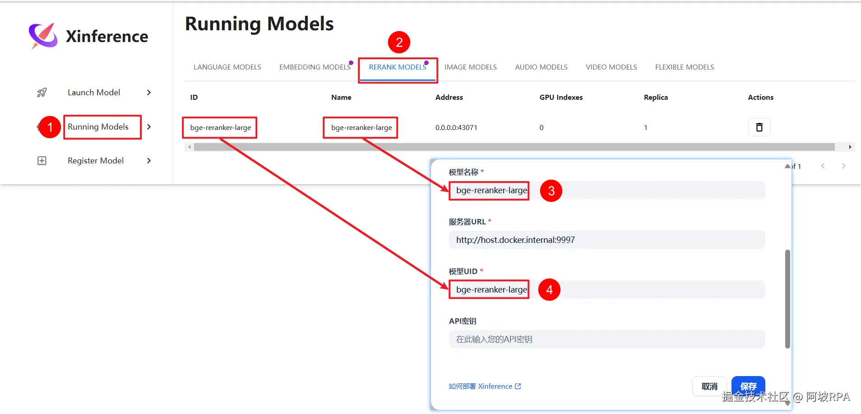
Task: Click the API密钥 input field
Action: [607, 339]
